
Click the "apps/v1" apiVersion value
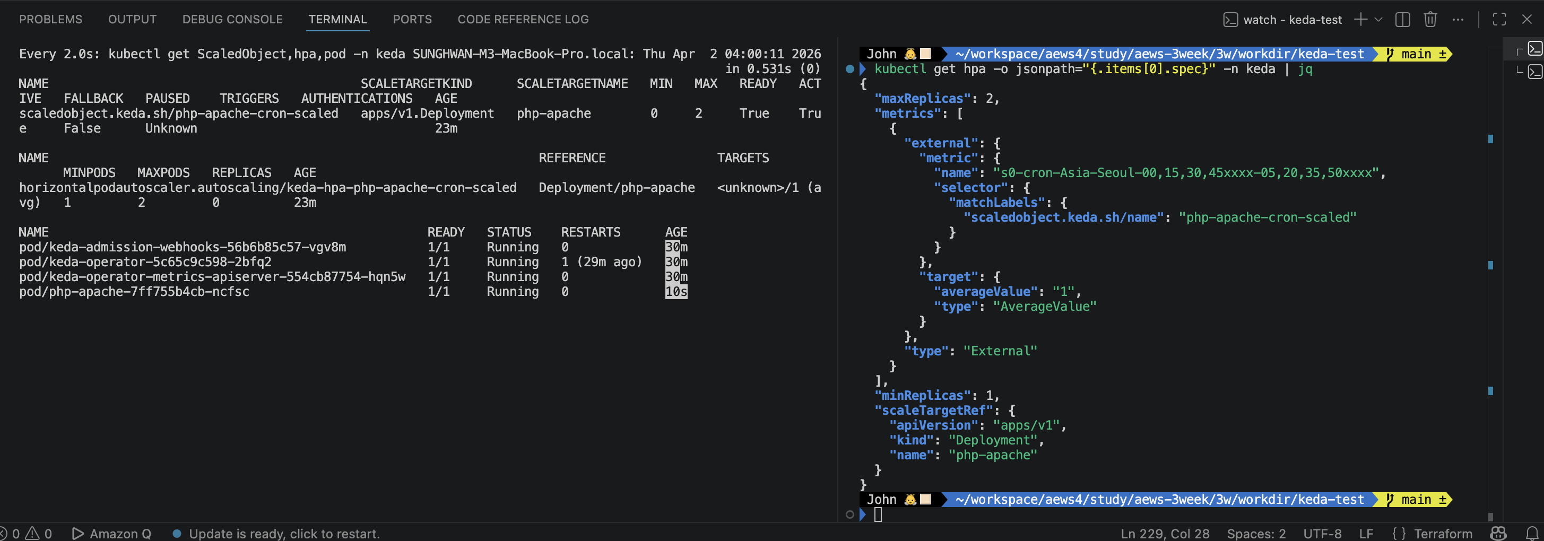(1026, 425)
